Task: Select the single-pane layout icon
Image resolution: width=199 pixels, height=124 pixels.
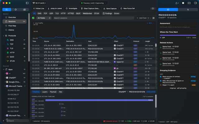Action: pyautogui.click(x=183, y=3)
